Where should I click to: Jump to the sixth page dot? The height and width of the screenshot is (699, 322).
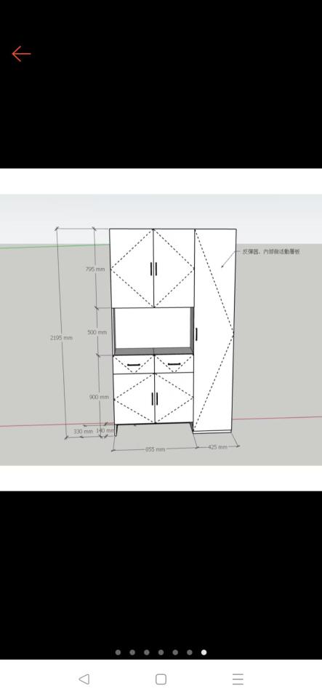tap(190, 652)
